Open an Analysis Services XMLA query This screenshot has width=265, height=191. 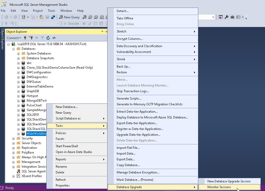pyautogui.click(x=102, y=17)
